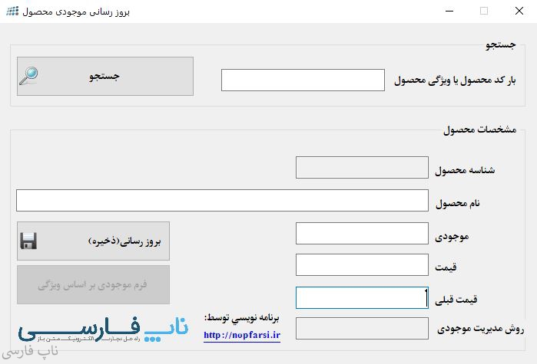Screen dimensions: 537x364
Task: Focus the product barcode or attribute field
Action: tap(303, 80)
